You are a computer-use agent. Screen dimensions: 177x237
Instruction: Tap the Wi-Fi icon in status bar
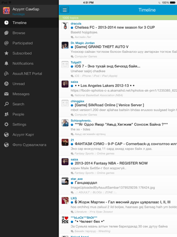click(10, 2)
